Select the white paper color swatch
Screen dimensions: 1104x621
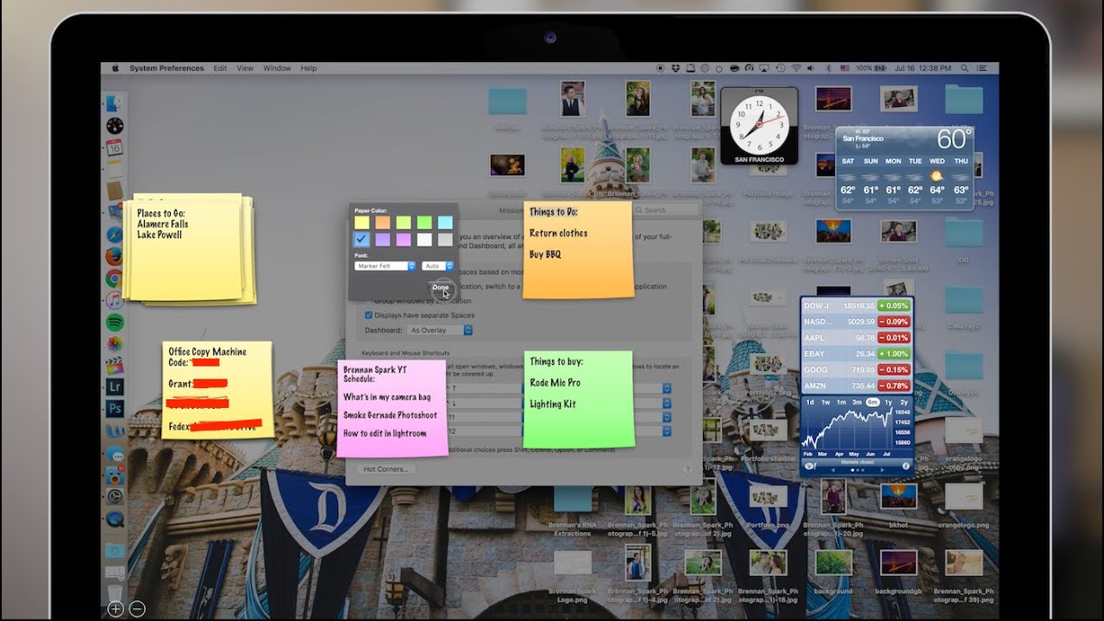(424, 240)
